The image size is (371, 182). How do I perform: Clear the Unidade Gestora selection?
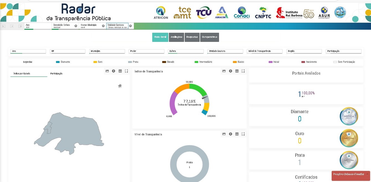pyautogui.click(x=130, y=26)
